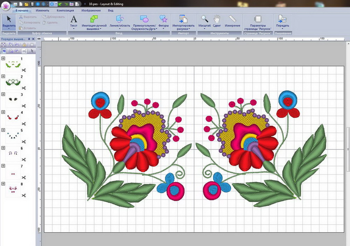Click the scissors icon in sewing order toolbar
The image size is (350, 246).
[x=24, y=51]
